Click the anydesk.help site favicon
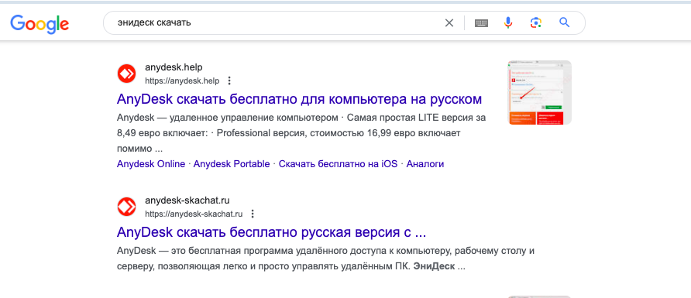 127,74
